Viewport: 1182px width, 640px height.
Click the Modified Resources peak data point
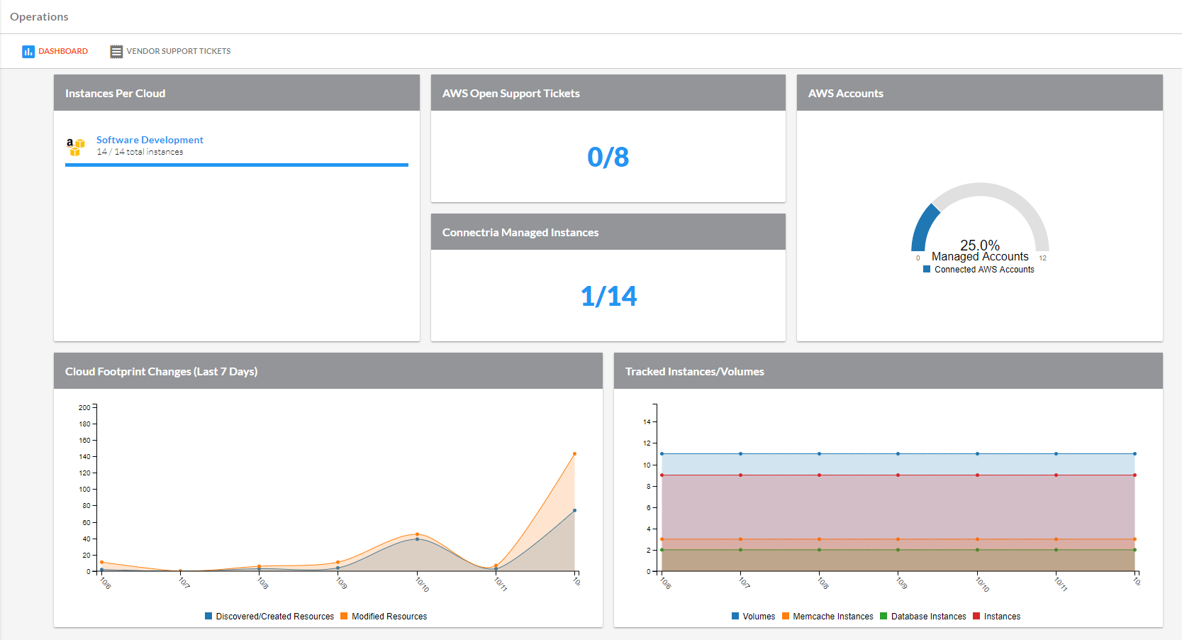click(574, 453)
